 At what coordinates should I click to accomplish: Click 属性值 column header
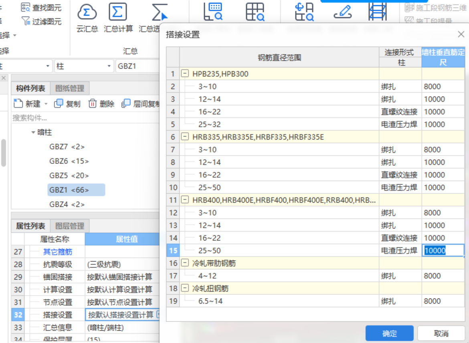coord(122,239)
